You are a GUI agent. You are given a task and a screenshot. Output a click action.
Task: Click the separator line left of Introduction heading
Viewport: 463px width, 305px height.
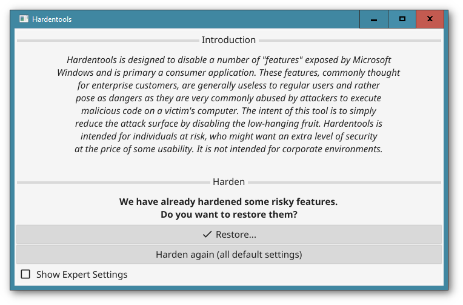108,41
